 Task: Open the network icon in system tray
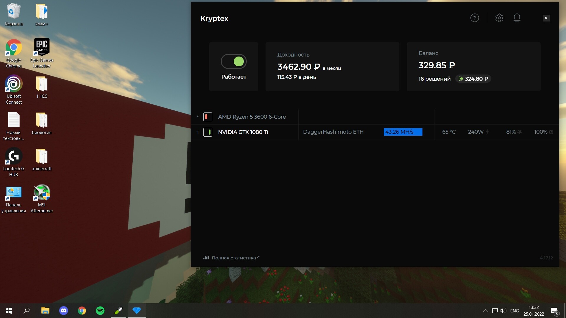tap(495, 311)
